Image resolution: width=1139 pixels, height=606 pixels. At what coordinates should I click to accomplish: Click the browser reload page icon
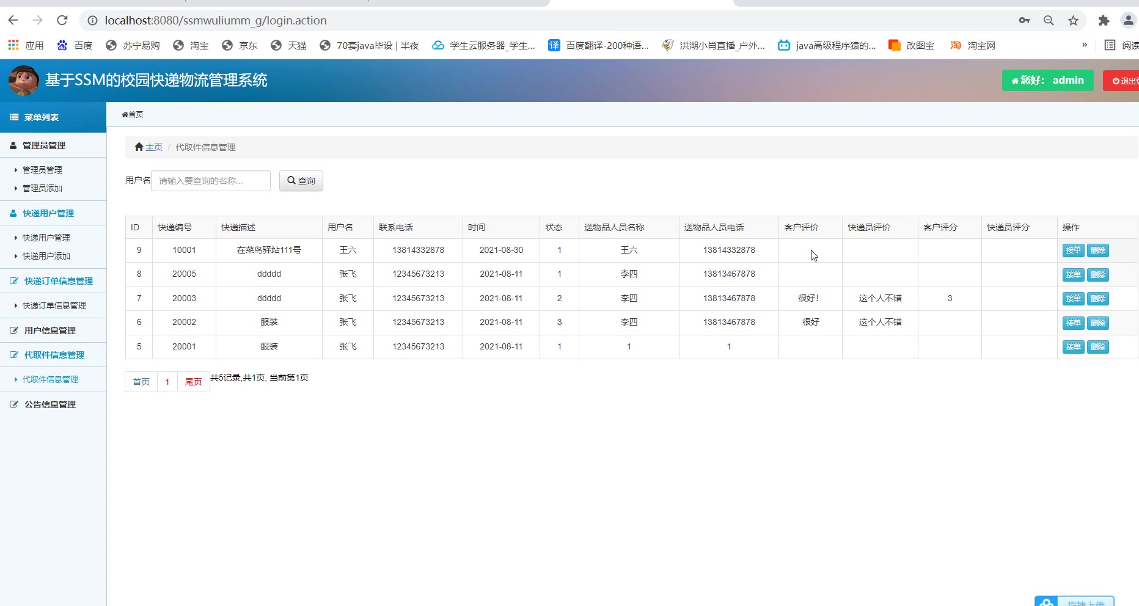coord(62,20)
